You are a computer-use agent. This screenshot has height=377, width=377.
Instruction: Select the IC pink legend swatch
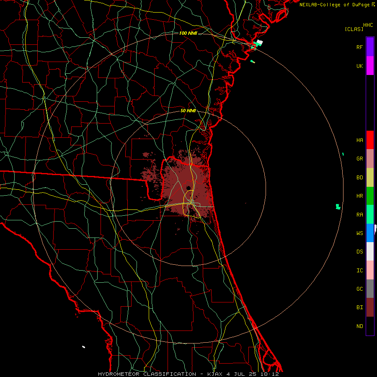(370, 270)
